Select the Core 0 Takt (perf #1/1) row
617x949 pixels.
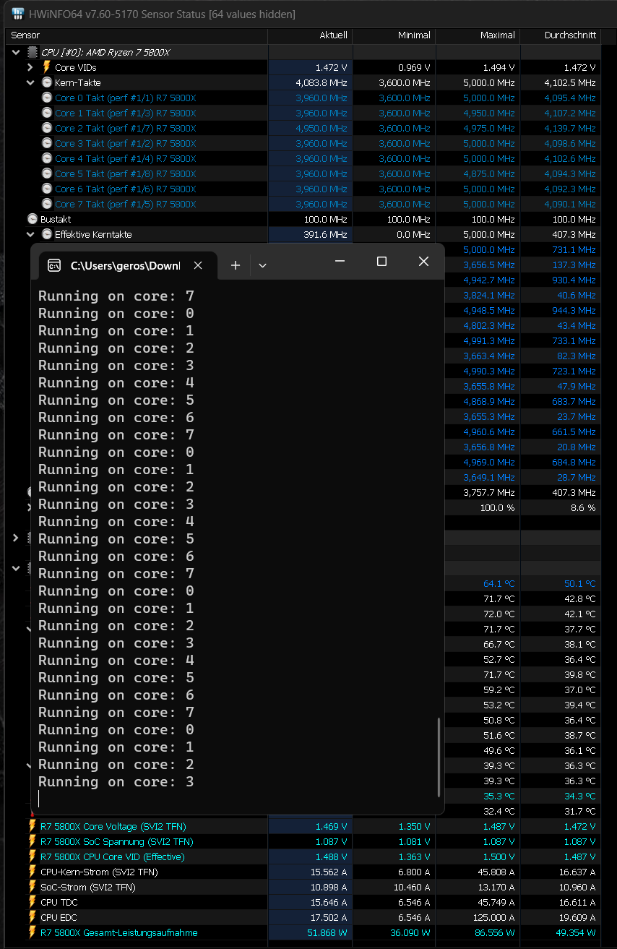[x=304, y=98]
